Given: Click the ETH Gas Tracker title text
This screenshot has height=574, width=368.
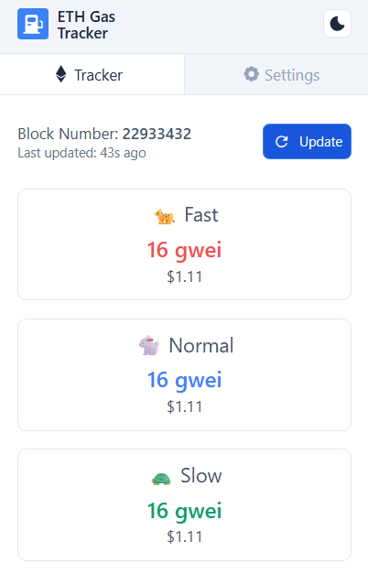Looking at the screenshot, I should click(x=86, y=25).
